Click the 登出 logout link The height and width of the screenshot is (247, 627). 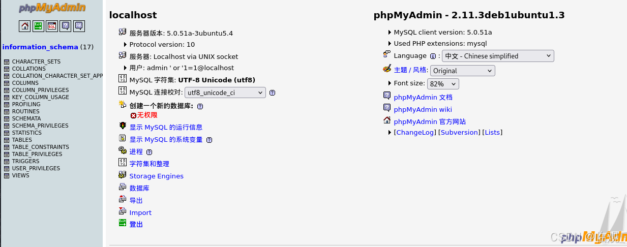point(136,224)
